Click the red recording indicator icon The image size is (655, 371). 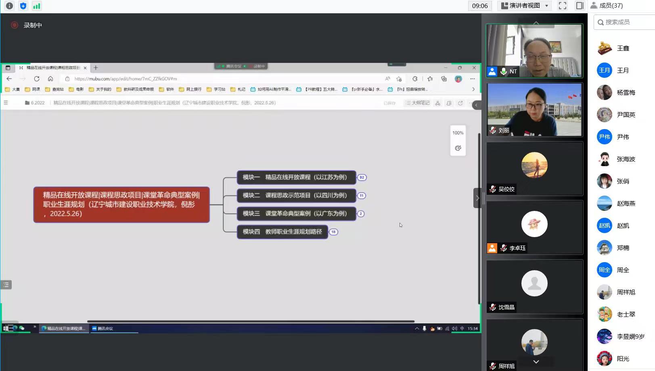tap(15, 25)
